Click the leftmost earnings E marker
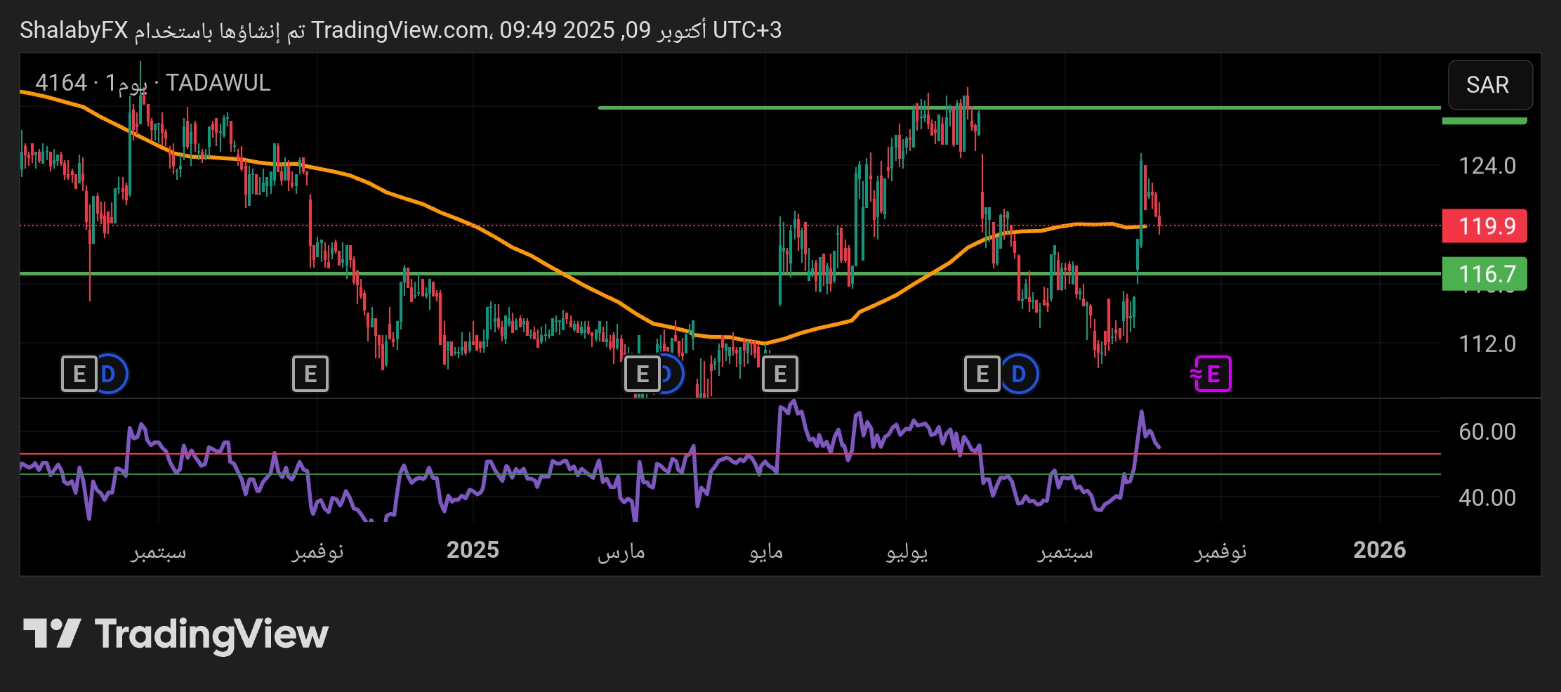Image resolution: width=1561 pixels, height=692 pixels. click(x=79, y=374)
